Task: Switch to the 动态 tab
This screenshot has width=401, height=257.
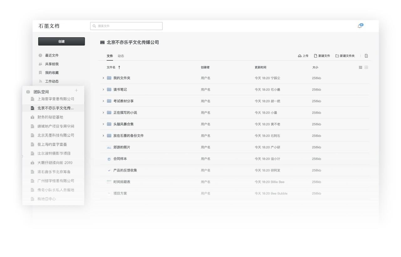Action: [121, 56]
